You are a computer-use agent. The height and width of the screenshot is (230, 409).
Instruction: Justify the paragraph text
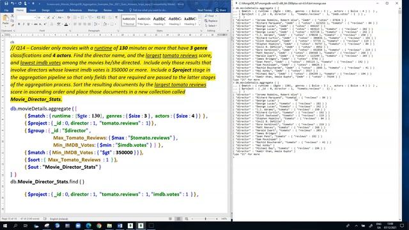coord(89,24)
